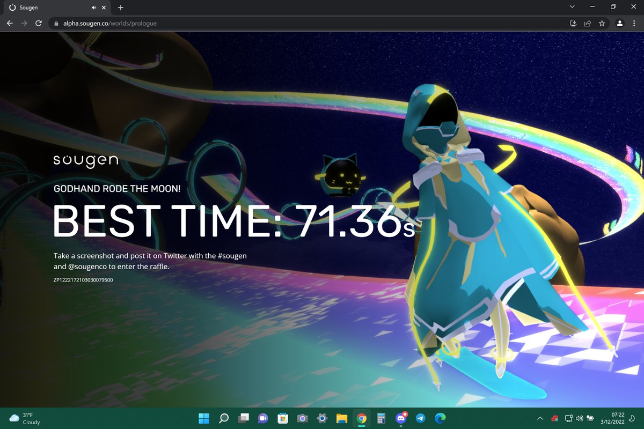Image resolution: width=644 pixels, height=429 pixels.
Task: Open File Explorer from the taskbar
Action: 342,418
